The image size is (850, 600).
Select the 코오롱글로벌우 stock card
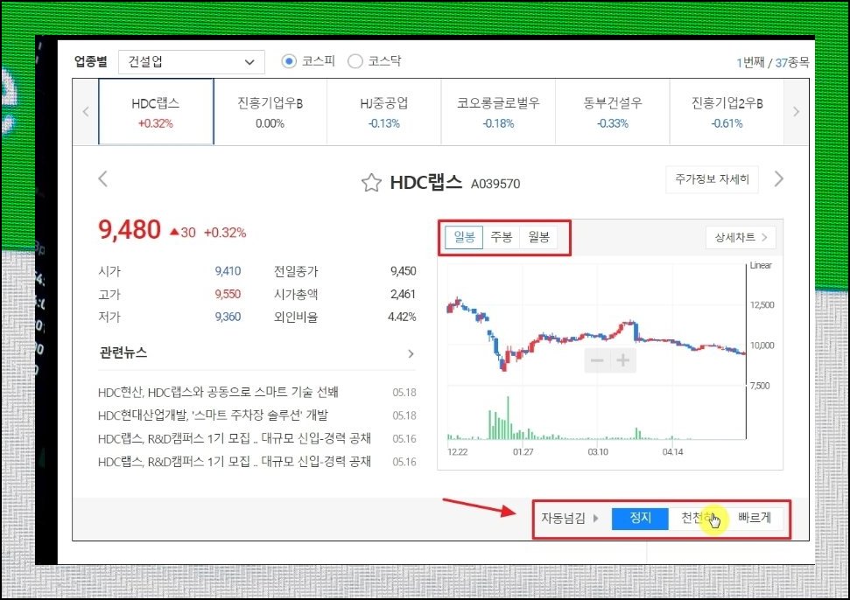pos(498,112)
